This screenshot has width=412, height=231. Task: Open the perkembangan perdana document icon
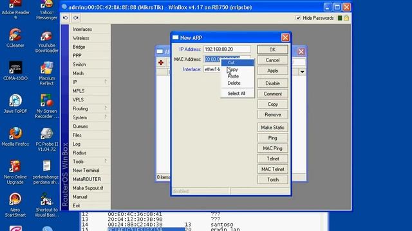point(46,172)
